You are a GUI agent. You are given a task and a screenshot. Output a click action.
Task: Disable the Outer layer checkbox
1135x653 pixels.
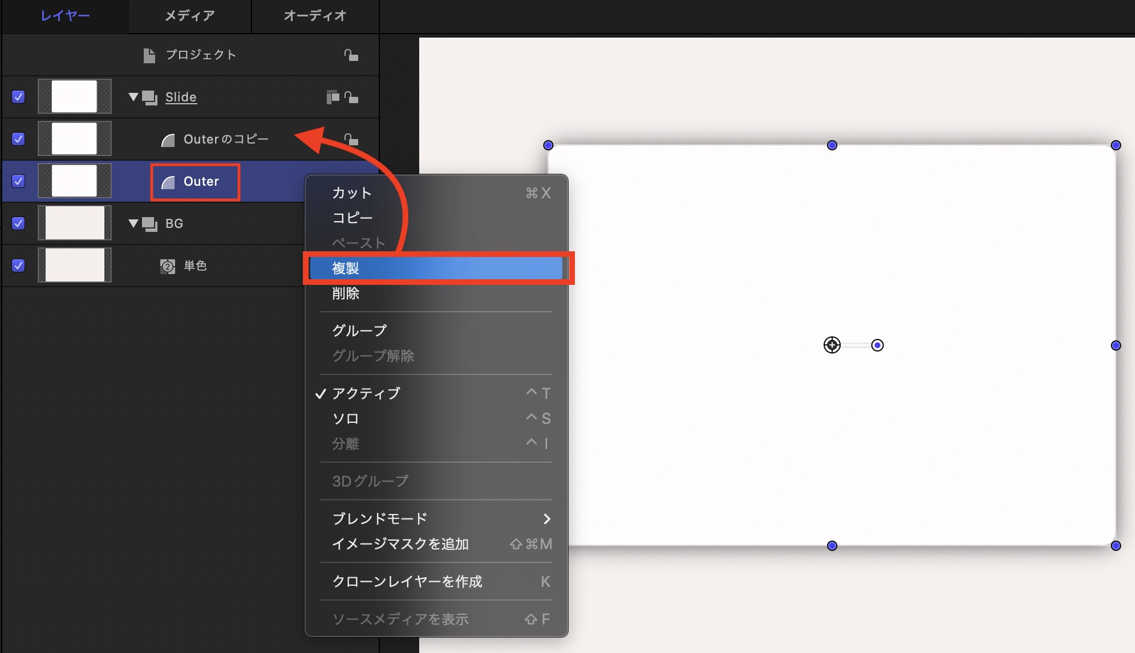click(x=18, y=181)
